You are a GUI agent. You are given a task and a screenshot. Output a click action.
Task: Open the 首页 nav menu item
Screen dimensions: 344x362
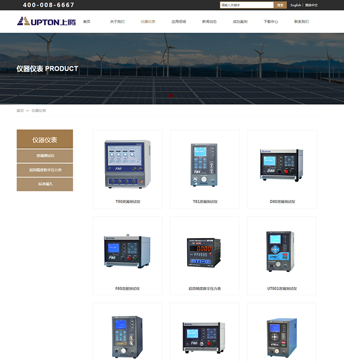coord(86,22)
